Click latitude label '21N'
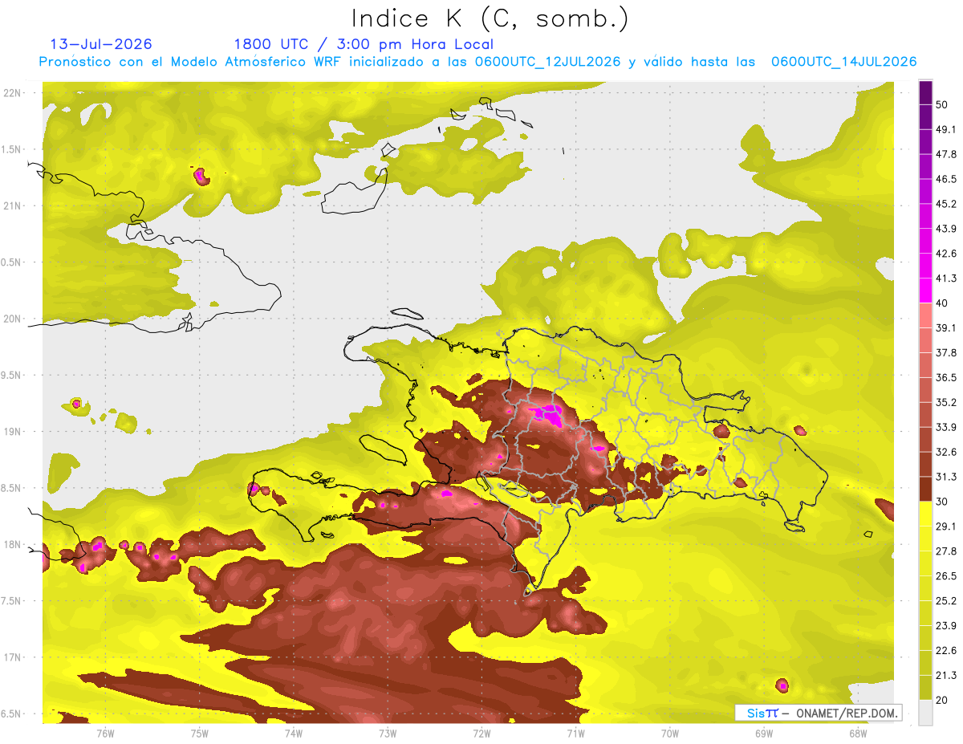 [x=14, y=205]
